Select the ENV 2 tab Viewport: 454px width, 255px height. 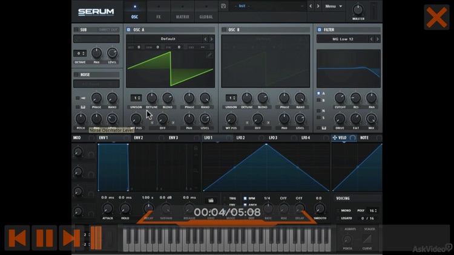[x=139, y=138]
